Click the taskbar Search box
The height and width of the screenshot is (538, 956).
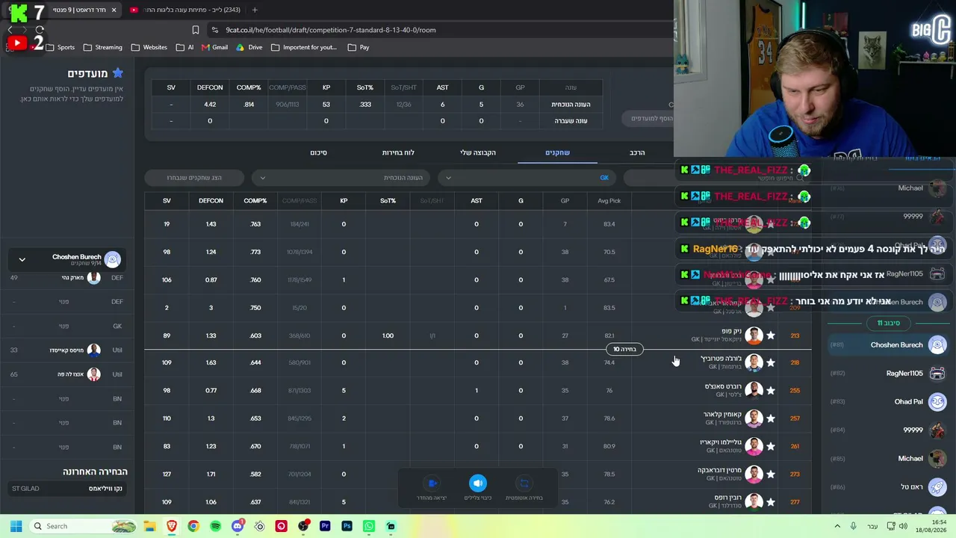click(x=83, y=526)
